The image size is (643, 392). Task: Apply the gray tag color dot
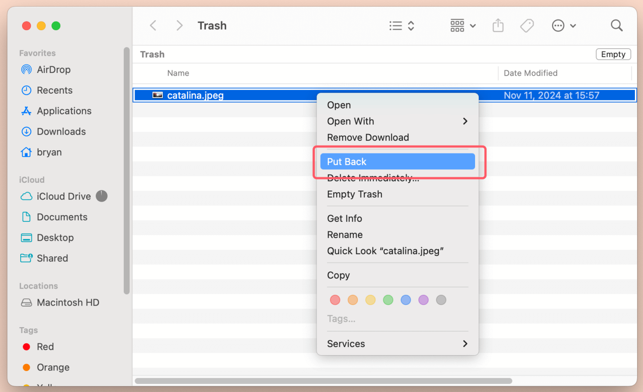tap(441, 300)
